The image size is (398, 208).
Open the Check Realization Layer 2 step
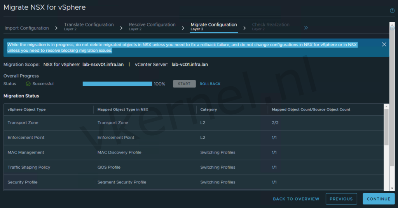pyautogui.click(x=271, y=26)
